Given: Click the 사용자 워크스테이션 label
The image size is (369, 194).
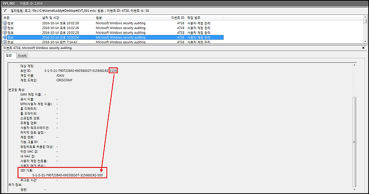Looking at the screenshot, I should [x=35, y=128].
